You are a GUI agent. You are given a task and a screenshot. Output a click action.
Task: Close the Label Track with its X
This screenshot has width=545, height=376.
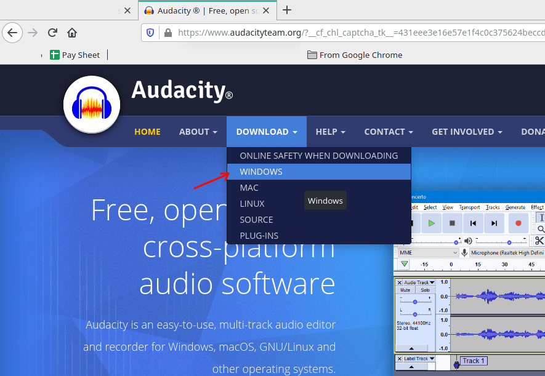coord(400,359)
